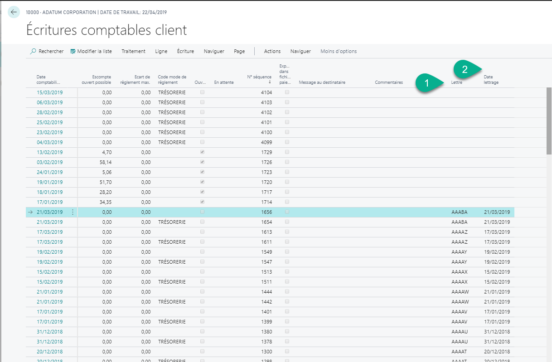552x362 pixels.
Task: Click the Rechercher magnifier icon
Action: coord(33,51)
